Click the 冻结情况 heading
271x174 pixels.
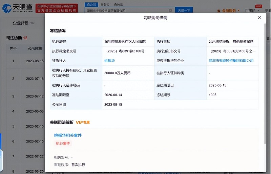click(x=58, y=31)
